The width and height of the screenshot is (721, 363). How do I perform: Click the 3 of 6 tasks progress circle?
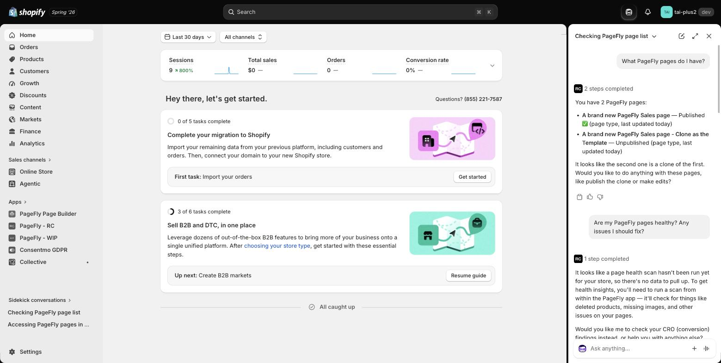(171, 212)
